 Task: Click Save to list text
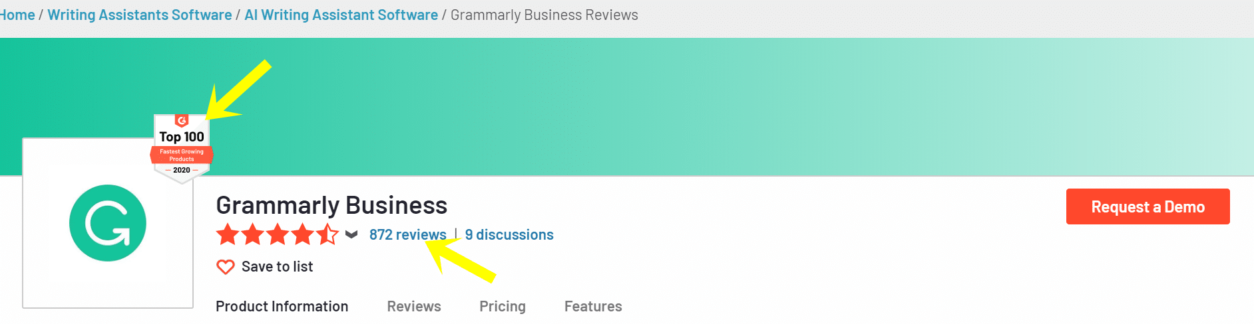pos(277,267)
